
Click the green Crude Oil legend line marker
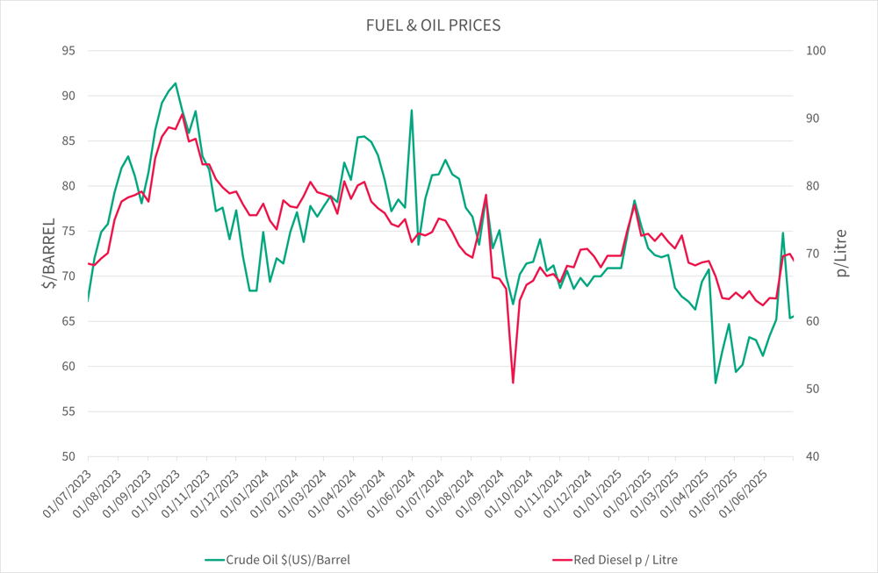(214, 559)
